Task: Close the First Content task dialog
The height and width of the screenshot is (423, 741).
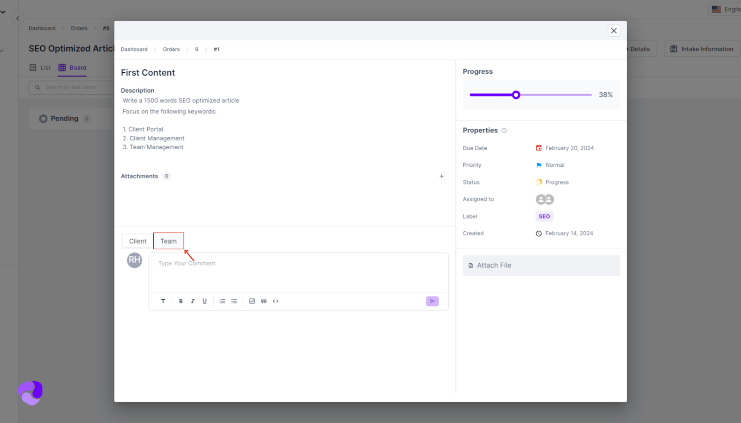Action: (614, 31)
